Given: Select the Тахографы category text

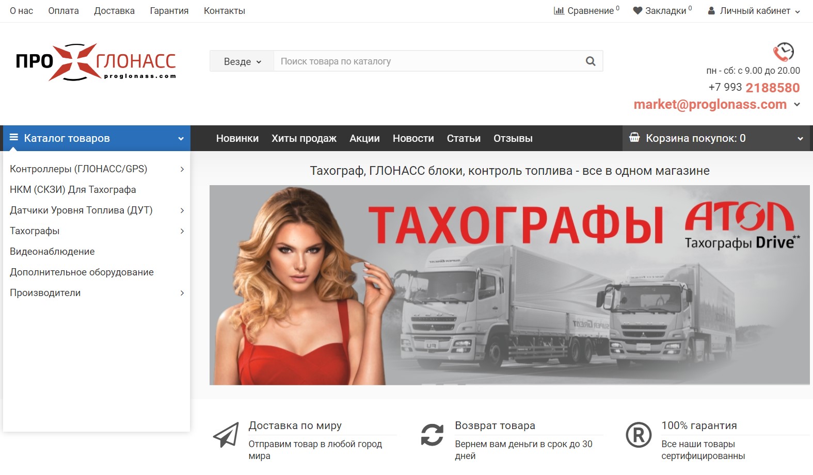Looking at the screenshot, I should point(35,231).
